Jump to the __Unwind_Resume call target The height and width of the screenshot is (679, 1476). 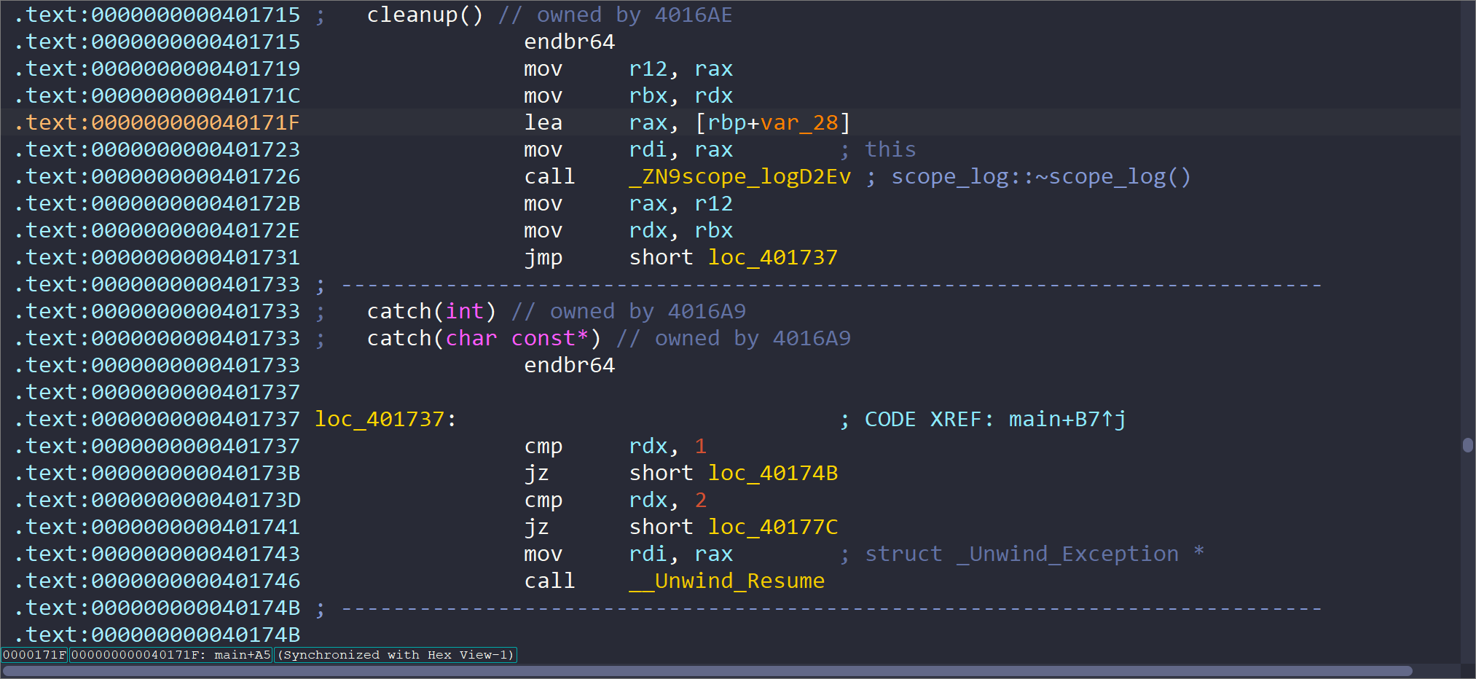pos(727,581)
